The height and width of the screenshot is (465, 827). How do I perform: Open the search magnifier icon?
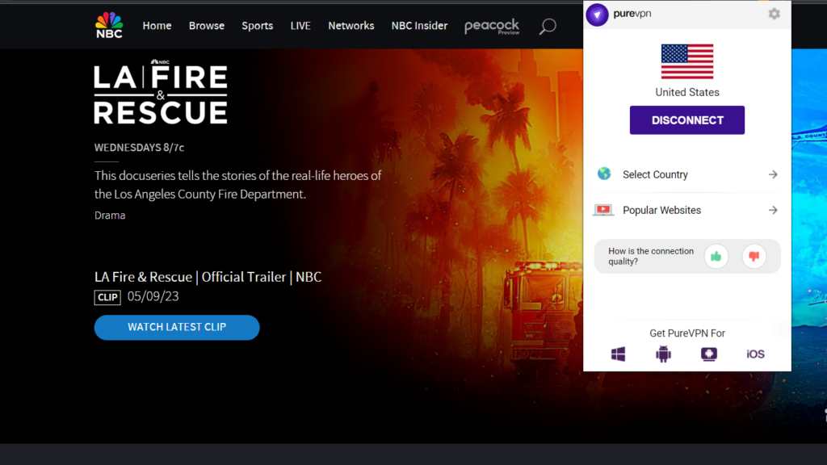point(548,27)
